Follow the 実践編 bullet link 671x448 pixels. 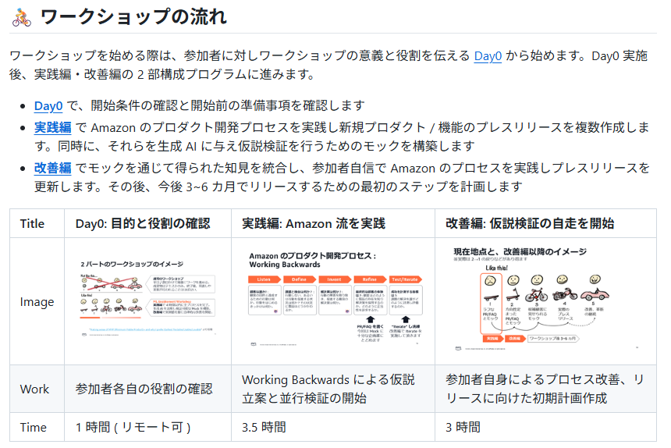pos(53,126)
